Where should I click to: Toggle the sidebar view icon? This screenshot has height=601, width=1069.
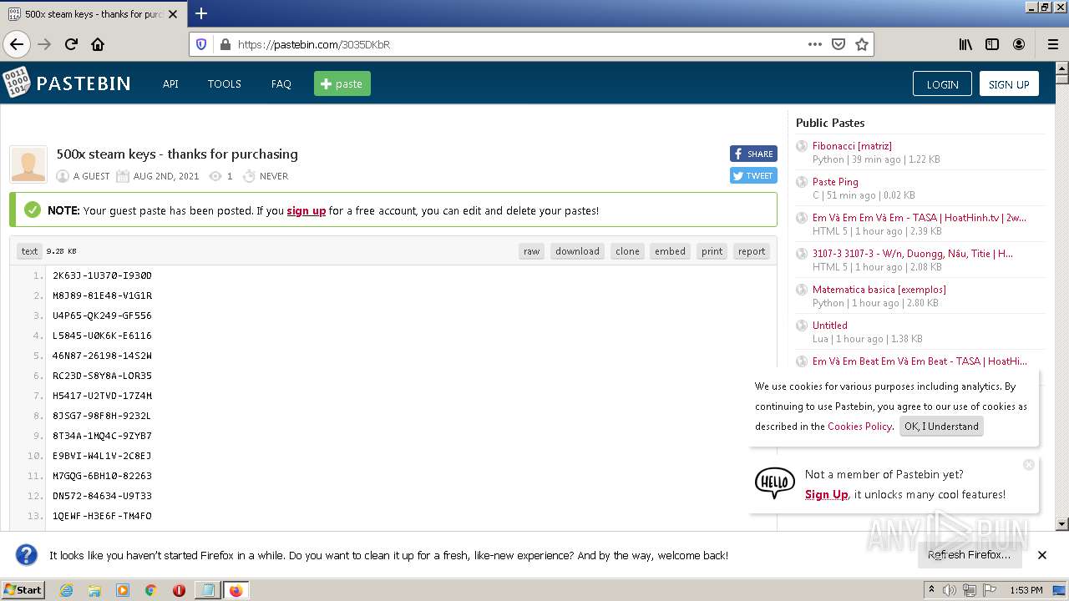(x=992, y=44)
